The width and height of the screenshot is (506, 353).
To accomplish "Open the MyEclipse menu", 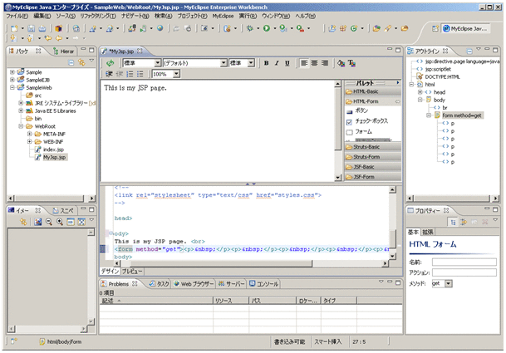I will [222, 16].
